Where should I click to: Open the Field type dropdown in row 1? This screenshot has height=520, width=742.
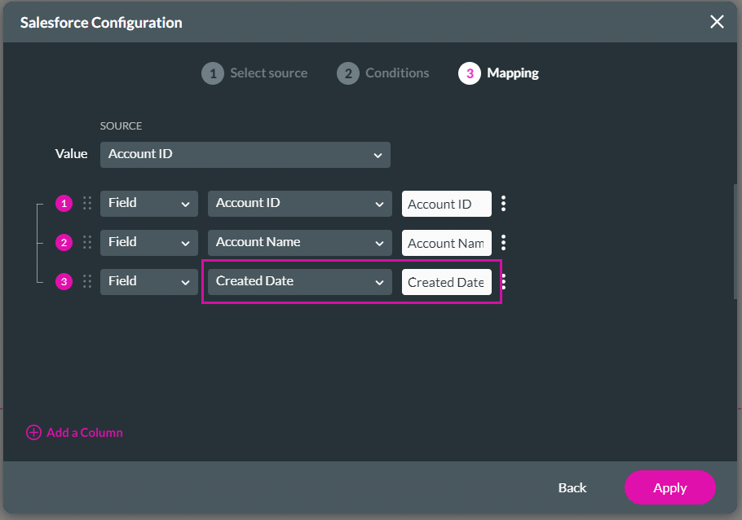click(x=148, y=204)
